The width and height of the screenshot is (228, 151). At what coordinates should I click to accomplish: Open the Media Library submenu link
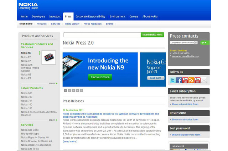pos(72,24)
